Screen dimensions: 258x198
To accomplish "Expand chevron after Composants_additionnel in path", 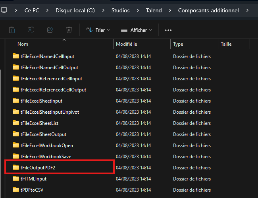I will (x=248, y=11).
